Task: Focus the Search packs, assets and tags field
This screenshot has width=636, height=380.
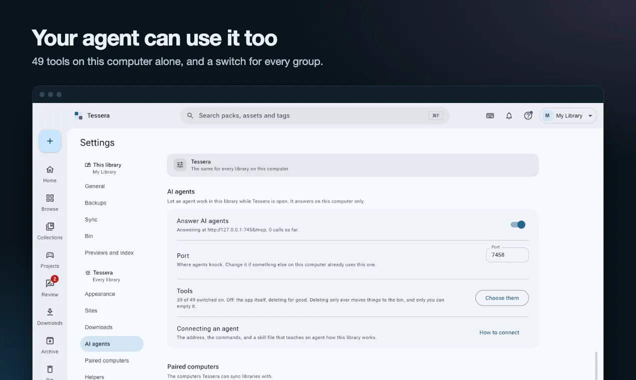Action: coord(314,115)
